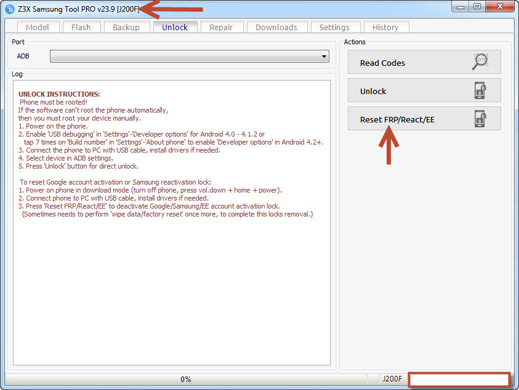Open the Flash tab
Viewport: 519px width, 390px height.
pyautogui.click(x=81, y=27)
